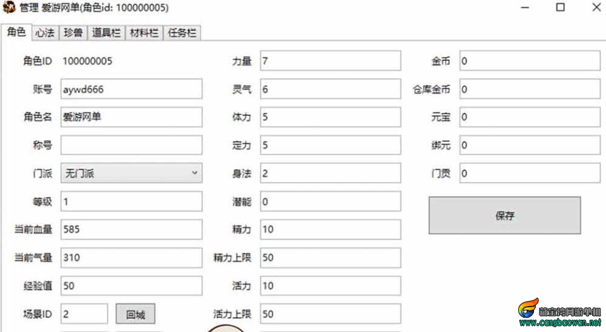Select the 任务栏 tab
The image size is (606, 332).
tap(182, 33)
